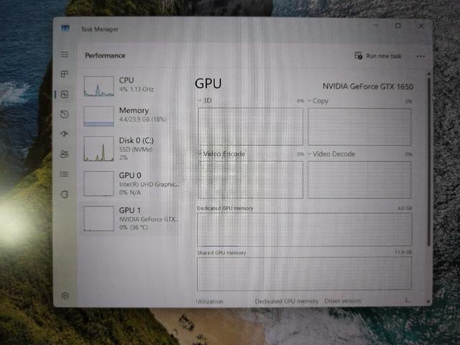This screenshot has height=345, width=460.
Task: Click the Copy engine usage graph
Action: click(x=359, y=126)
